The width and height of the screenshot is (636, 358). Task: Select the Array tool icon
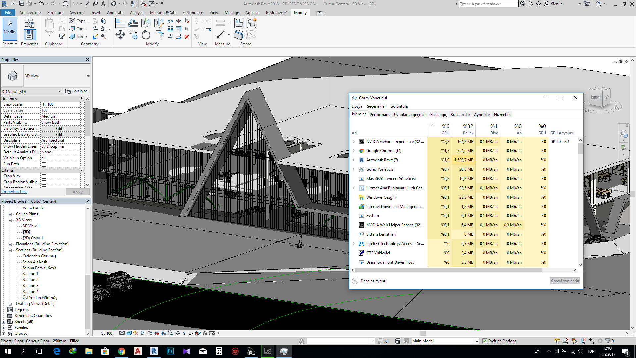click(171, 29)
